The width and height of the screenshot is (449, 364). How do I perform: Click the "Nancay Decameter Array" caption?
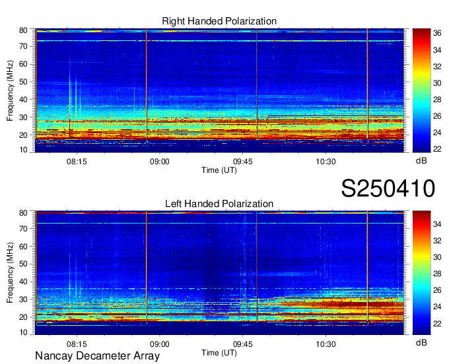pyautogui.click(x=97, y=356)
